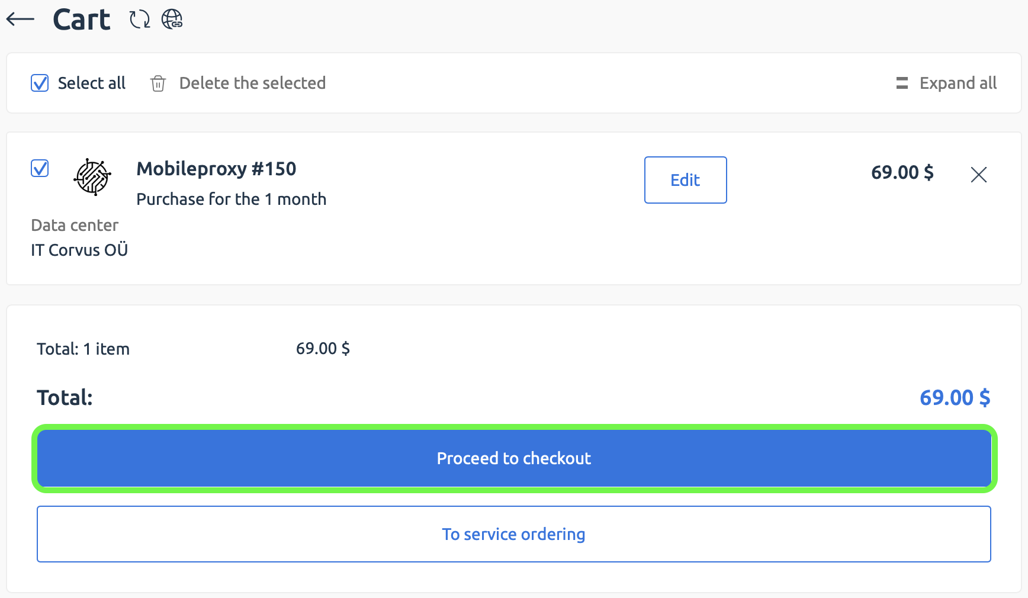1028x598 pixels.
Task: Remove Mobileproxy #150 with the X icon
Action: 979,175
